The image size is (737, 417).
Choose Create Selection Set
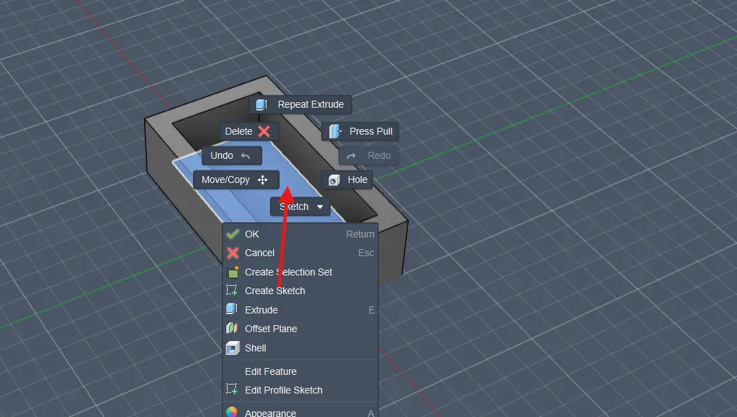300,272
